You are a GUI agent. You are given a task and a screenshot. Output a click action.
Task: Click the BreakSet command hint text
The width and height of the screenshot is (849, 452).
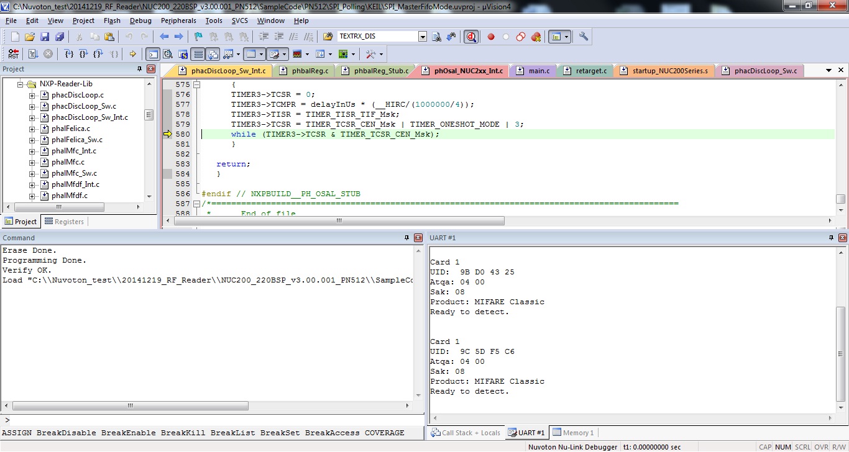(x=280, y=433)
